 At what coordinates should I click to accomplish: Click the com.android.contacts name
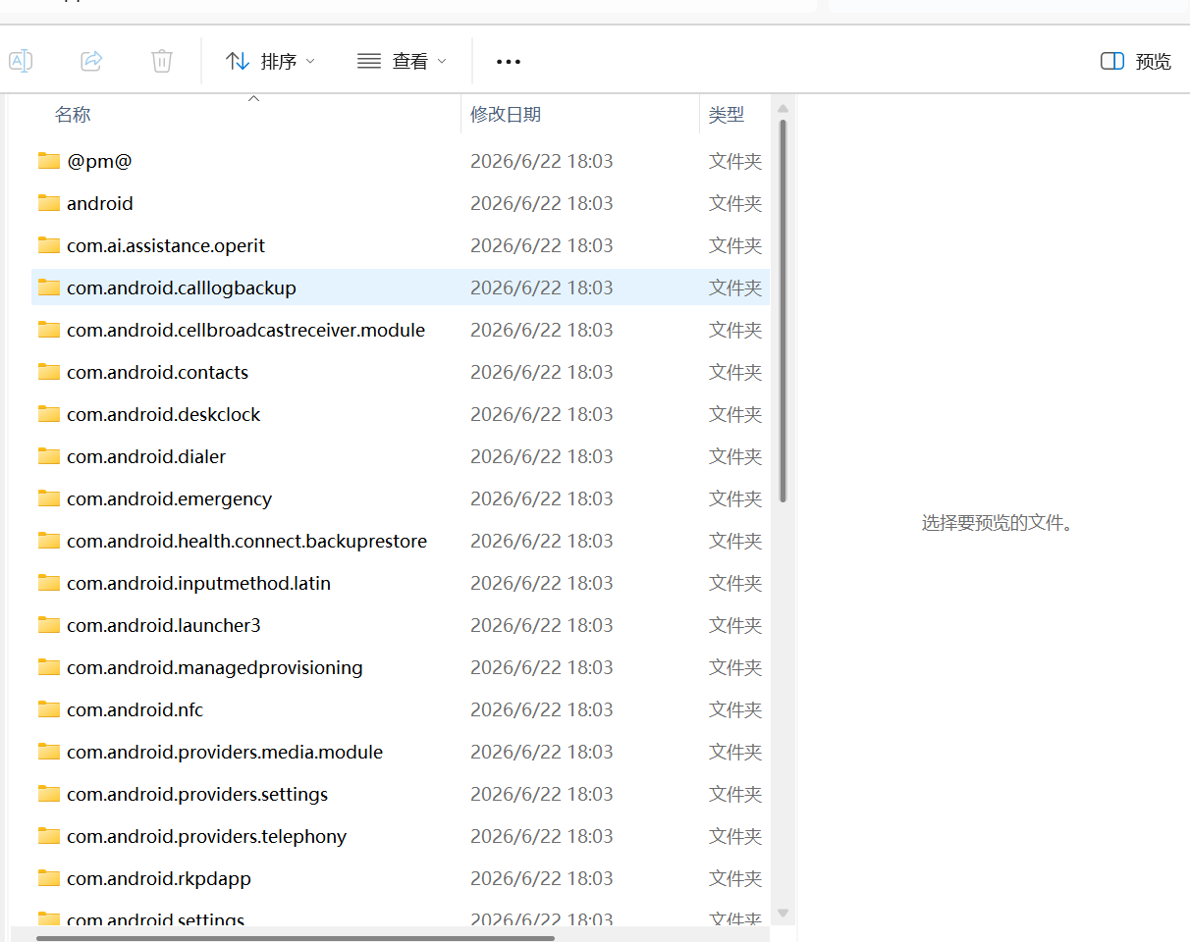click(x=158, y=372)
